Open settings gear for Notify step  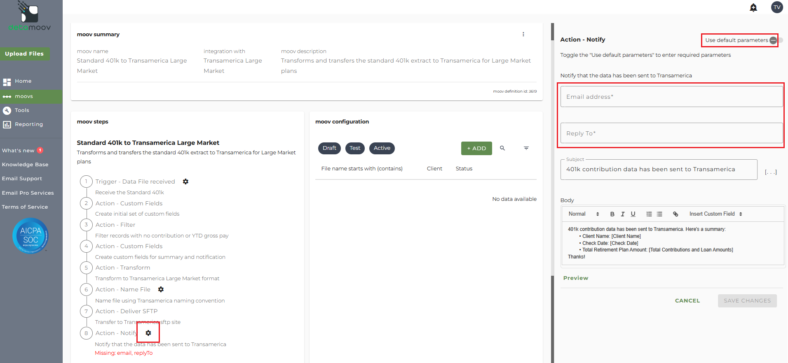pyautogui.click(x=148, y=333)
